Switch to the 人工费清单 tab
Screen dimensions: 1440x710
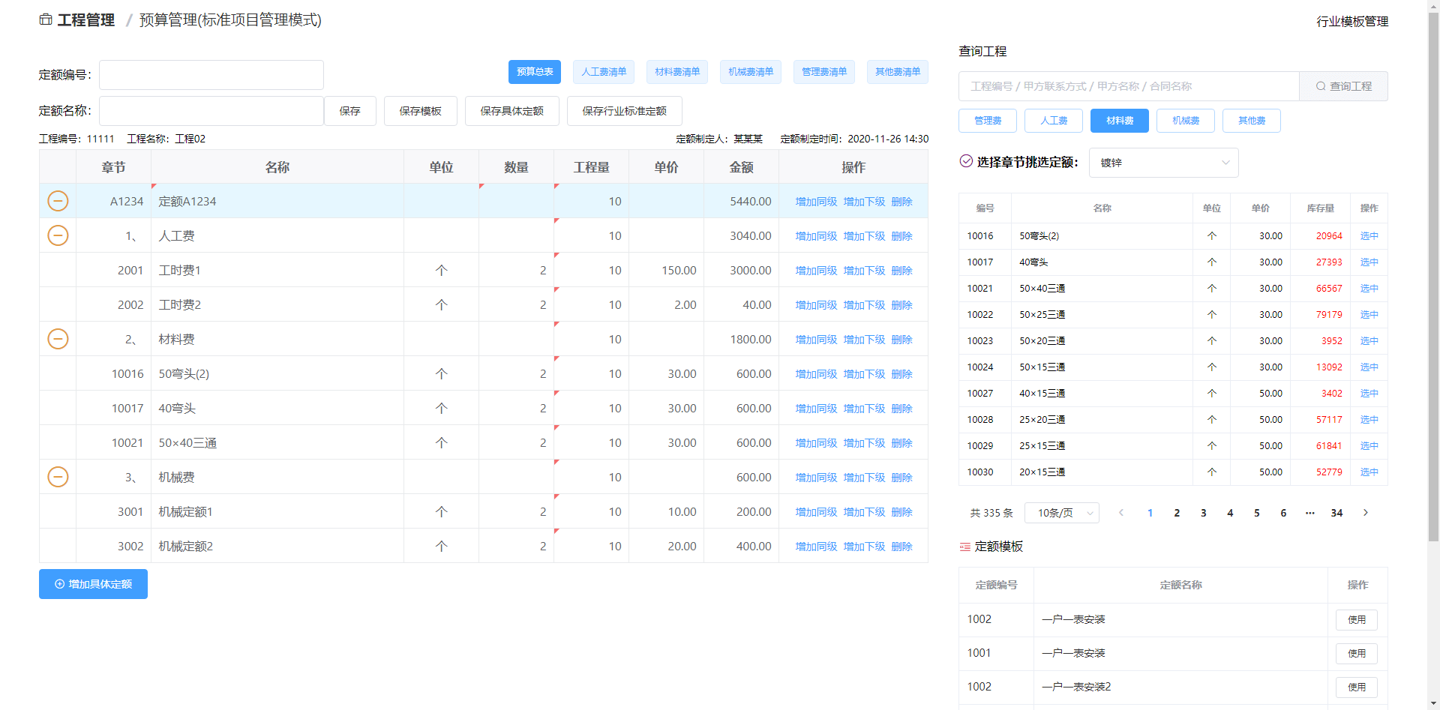pos(603,71)
